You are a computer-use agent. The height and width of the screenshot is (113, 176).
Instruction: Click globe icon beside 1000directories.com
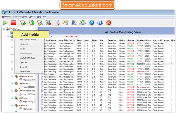click(16, 91)
